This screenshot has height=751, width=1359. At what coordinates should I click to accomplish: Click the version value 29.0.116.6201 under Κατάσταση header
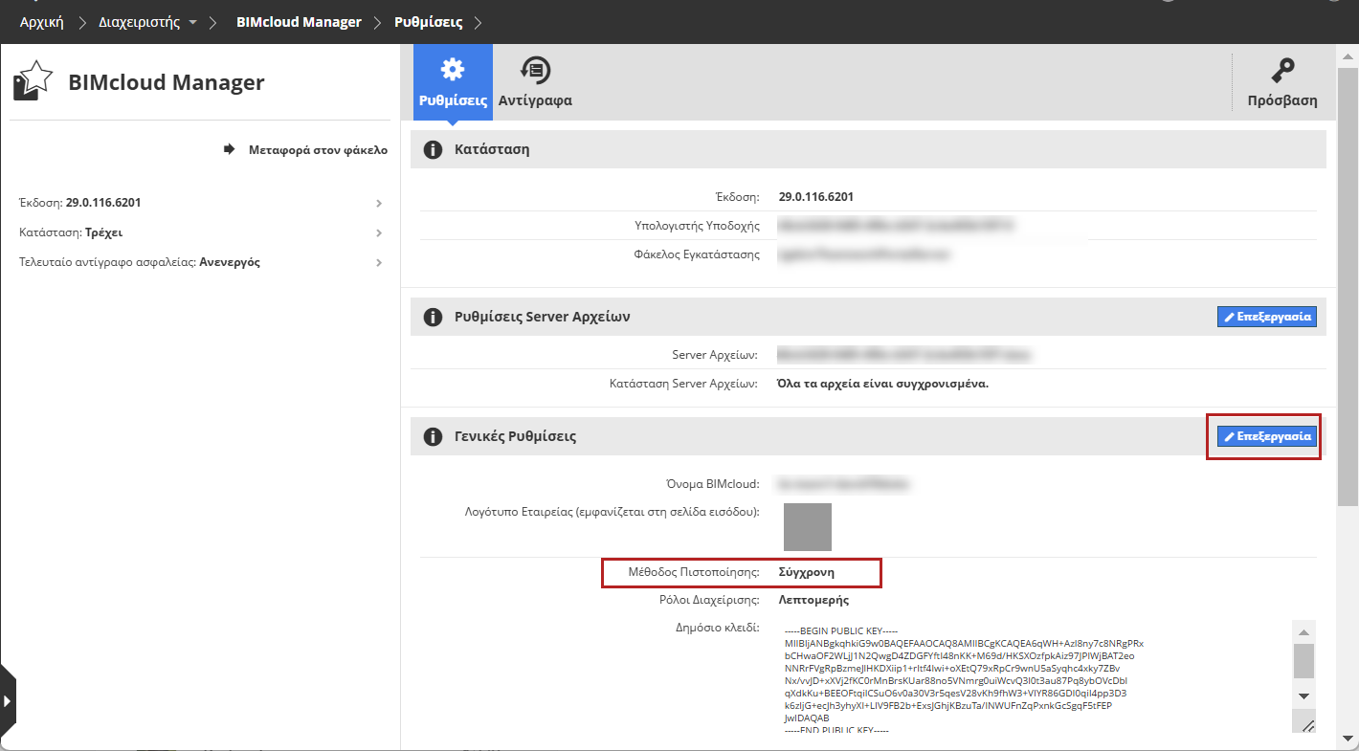816,197
